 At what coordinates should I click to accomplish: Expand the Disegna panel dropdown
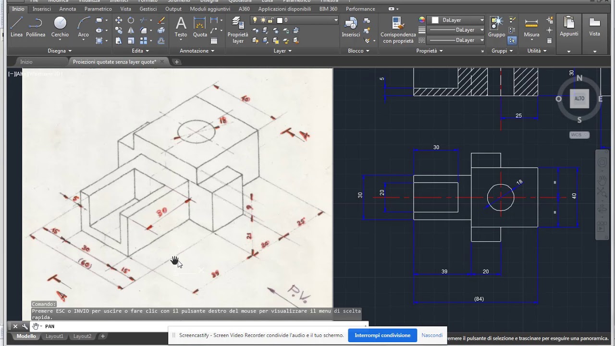pyautogui.click(x=60, y=51)
